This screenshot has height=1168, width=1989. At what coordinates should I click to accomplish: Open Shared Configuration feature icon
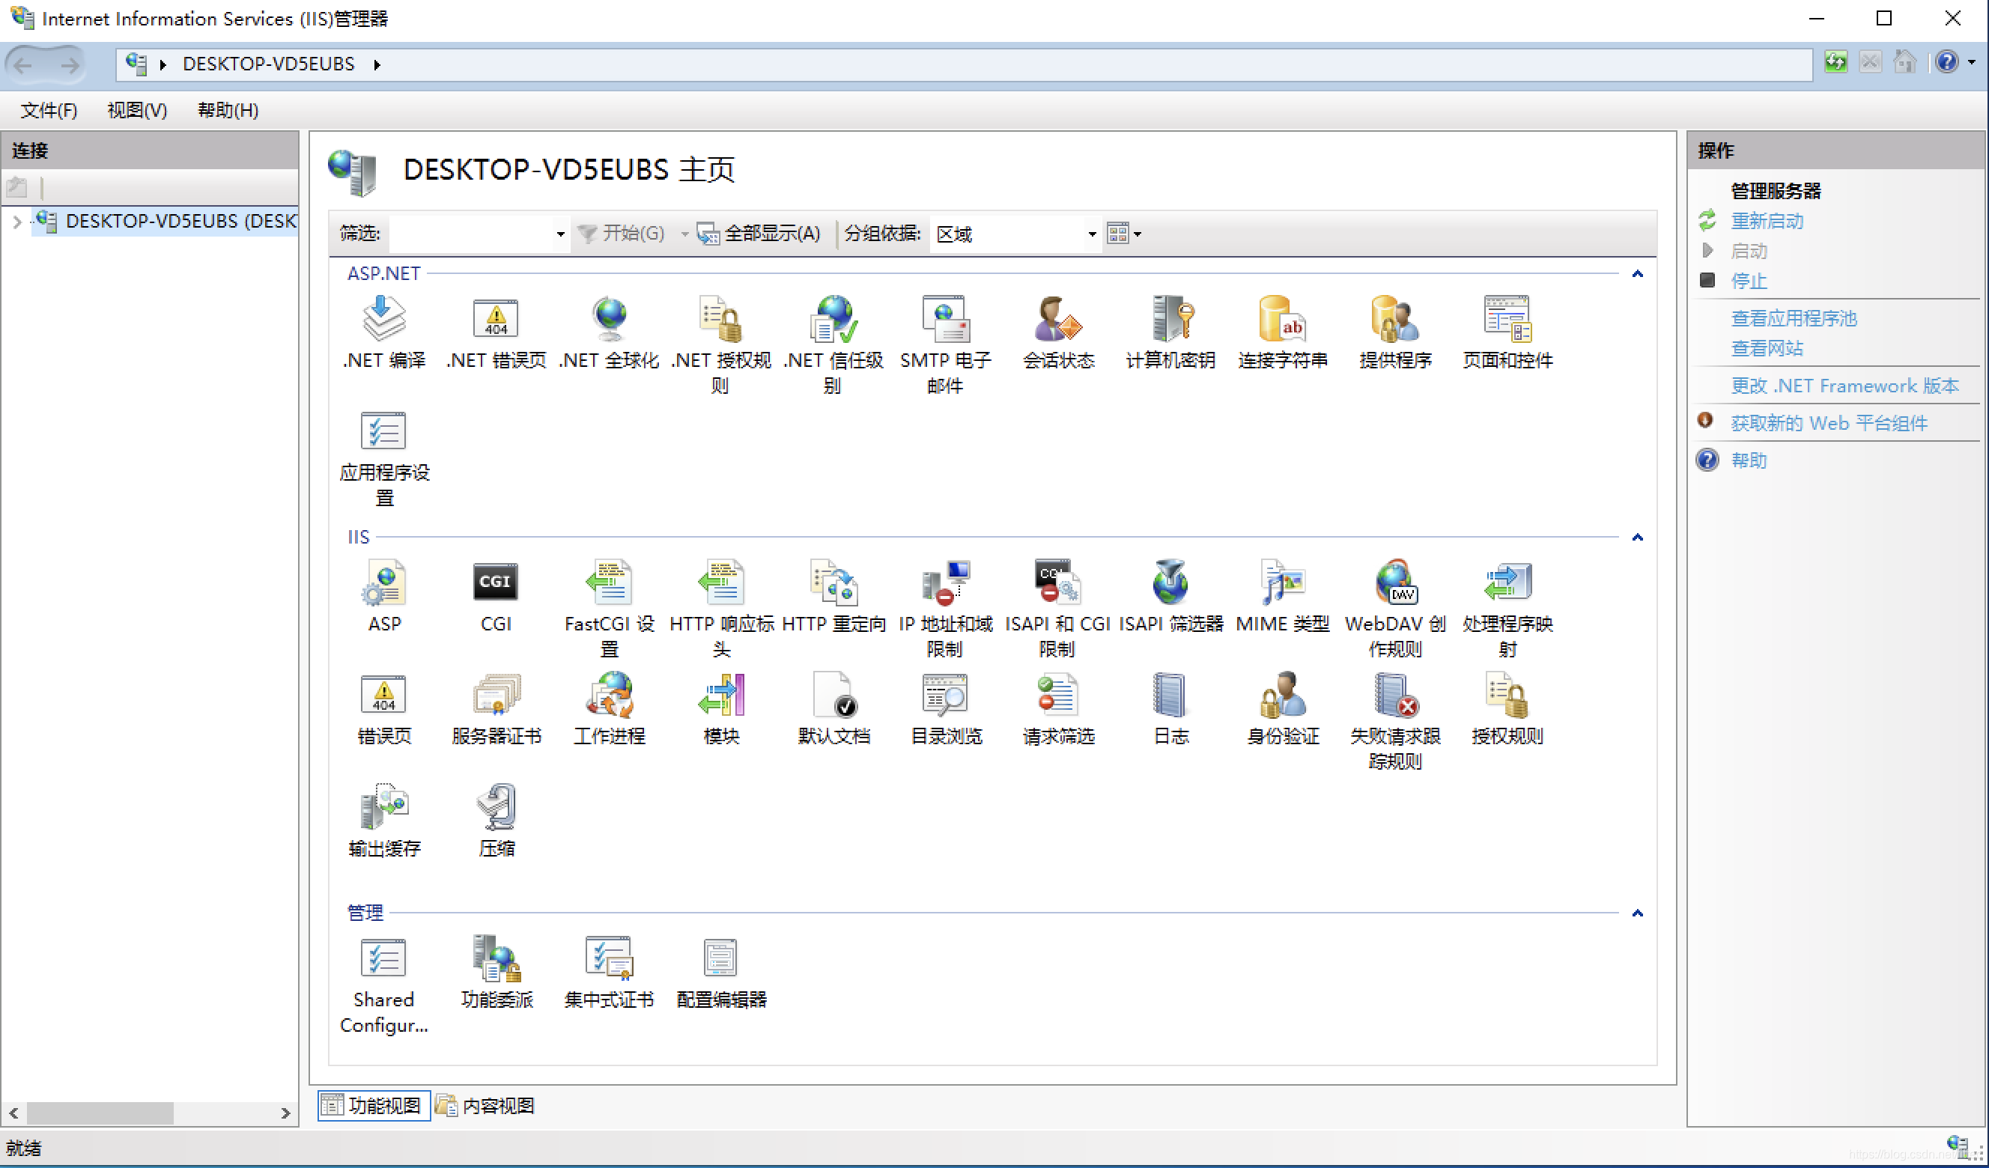[383, 958]
